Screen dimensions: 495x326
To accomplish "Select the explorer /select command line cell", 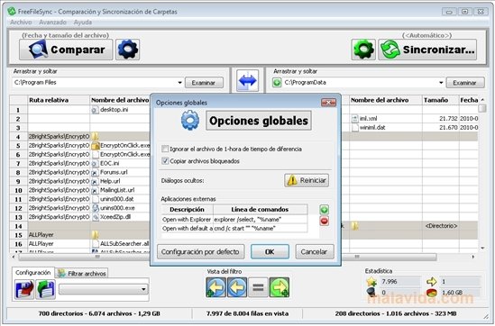I will 261,220.
